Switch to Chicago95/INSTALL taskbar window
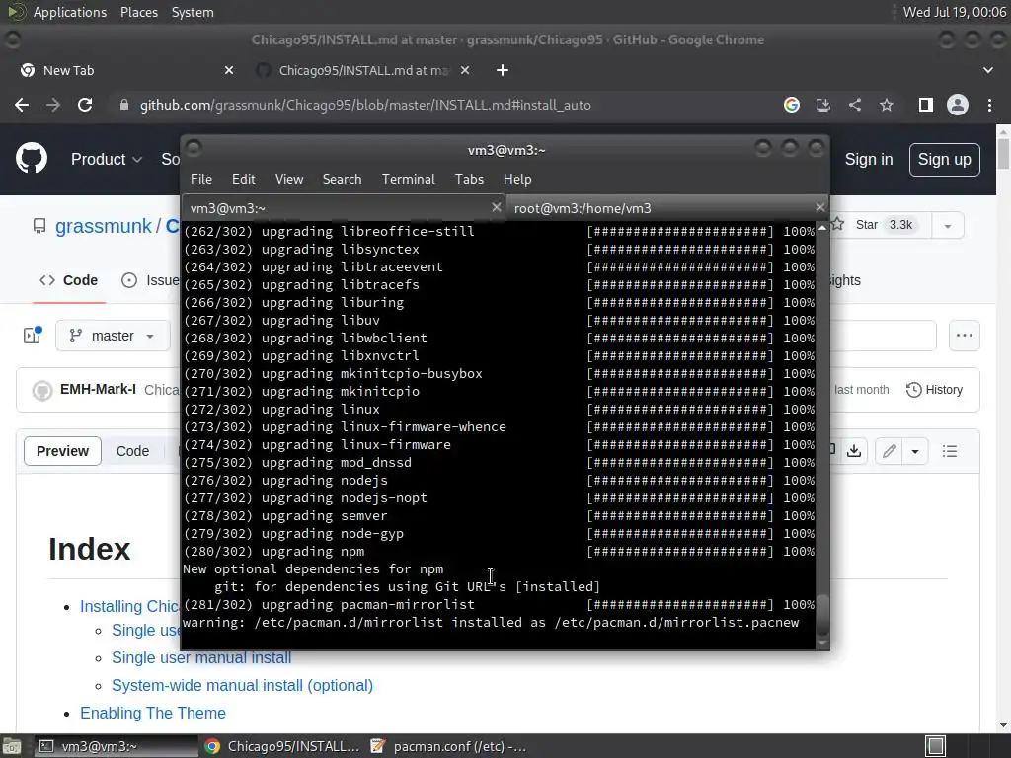 coord(282,746)
